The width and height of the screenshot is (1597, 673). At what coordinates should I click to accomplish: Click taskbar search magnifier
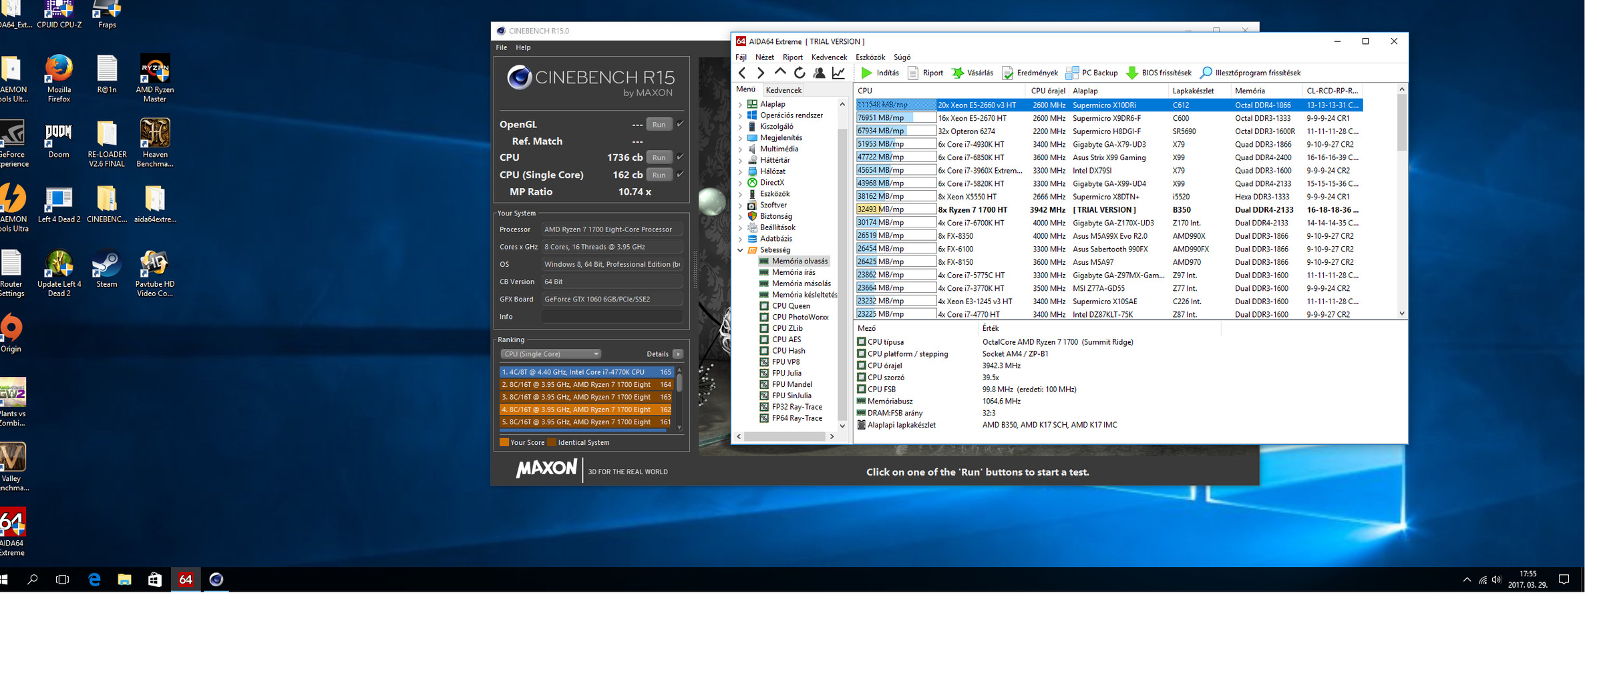click(x=32, y=580)
